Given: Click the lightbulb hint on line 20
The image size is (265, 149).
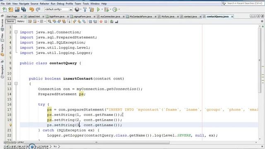Looking at the screenshot, I should click(x=10, y=125).
